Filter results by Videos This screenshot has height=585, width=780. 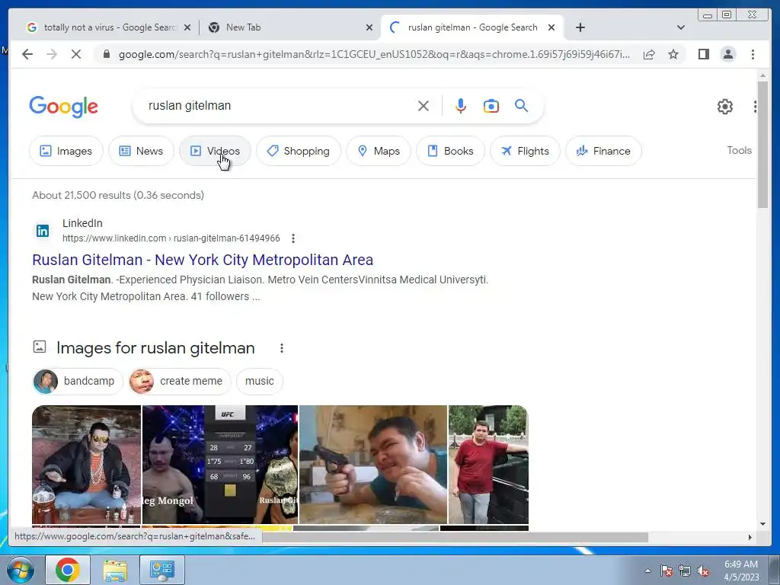pos(215,151)
